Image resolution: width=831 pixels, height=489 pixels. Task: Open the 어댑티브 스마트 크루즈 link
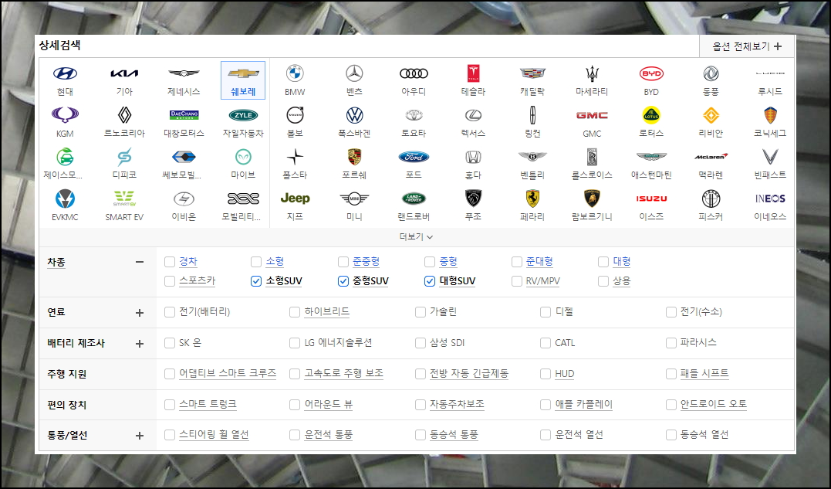tap(228, 373)
